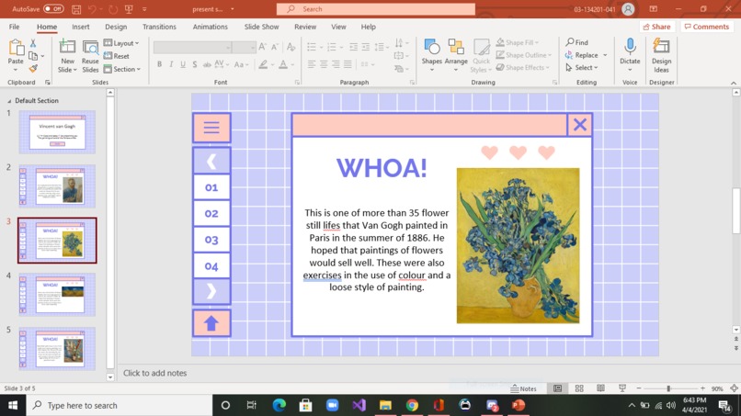The height and width of the screenshot is (416, 741).
Task: Toggle Underline formatting
Action: pyautogui.click(x=183, y=64)
